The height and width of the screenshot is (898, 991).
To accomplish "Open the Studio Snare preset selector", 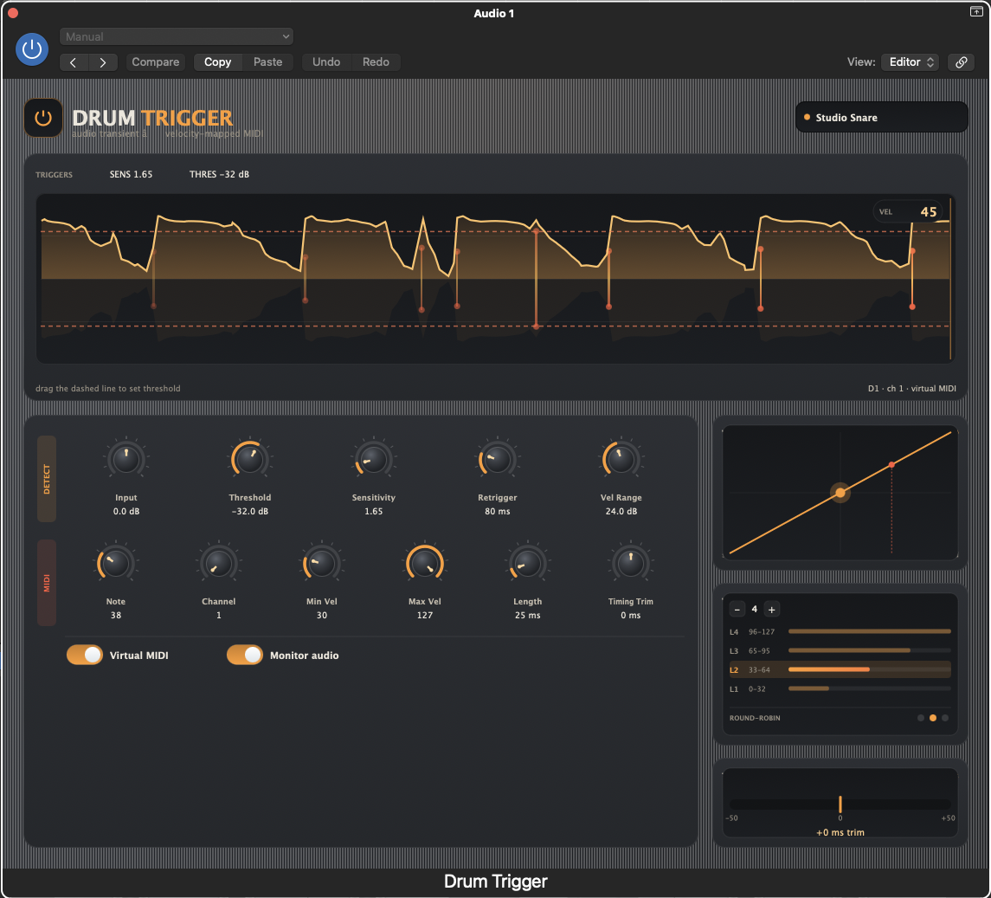I will coord(882,118).
